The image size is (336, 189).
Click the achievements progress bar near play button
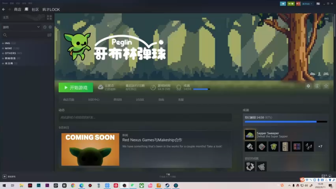(x=202, y=89)
